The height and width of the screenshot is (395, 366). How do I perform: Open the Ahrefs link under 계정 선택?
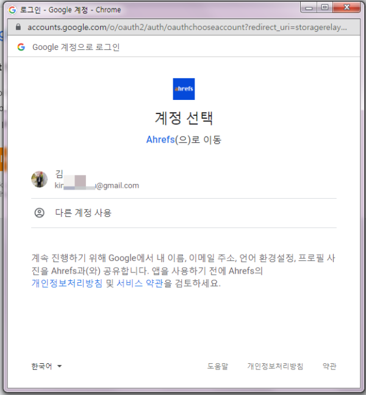point(160,140)
